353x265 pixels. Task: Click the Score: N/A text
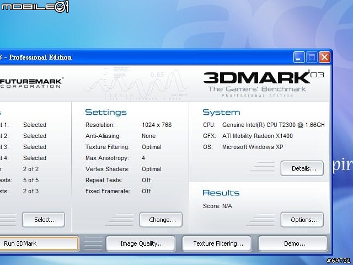217,206
